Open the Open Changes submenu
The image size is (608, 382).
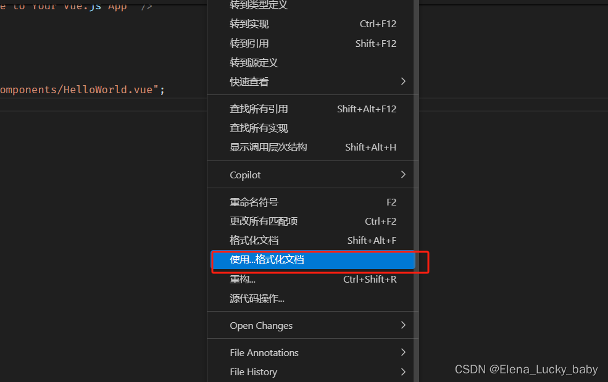(x=312, y=326)
